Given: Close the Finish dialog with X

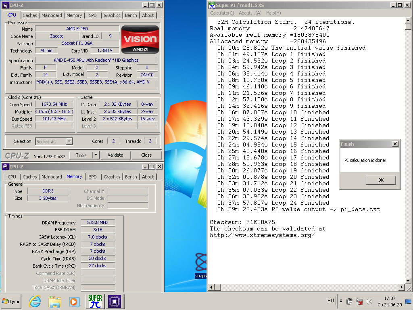Looking at the screenshot, I should (395, 144).
